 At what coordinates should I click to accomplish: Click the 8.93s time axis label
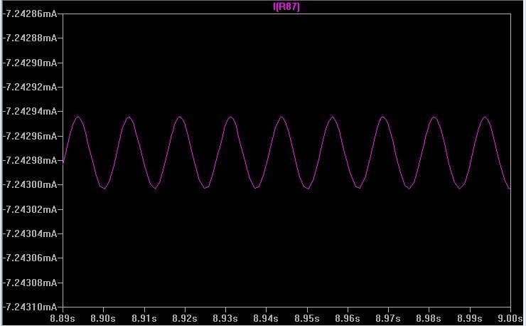point(225,318)
